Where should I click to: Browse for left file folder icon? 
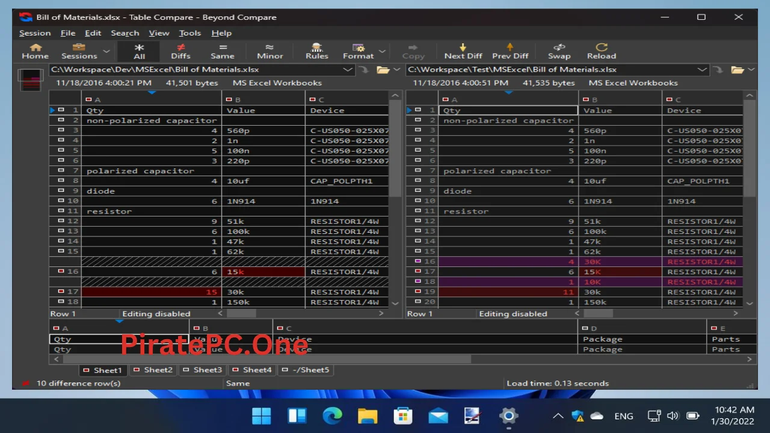pyautogui.click(x=383, y=70)
